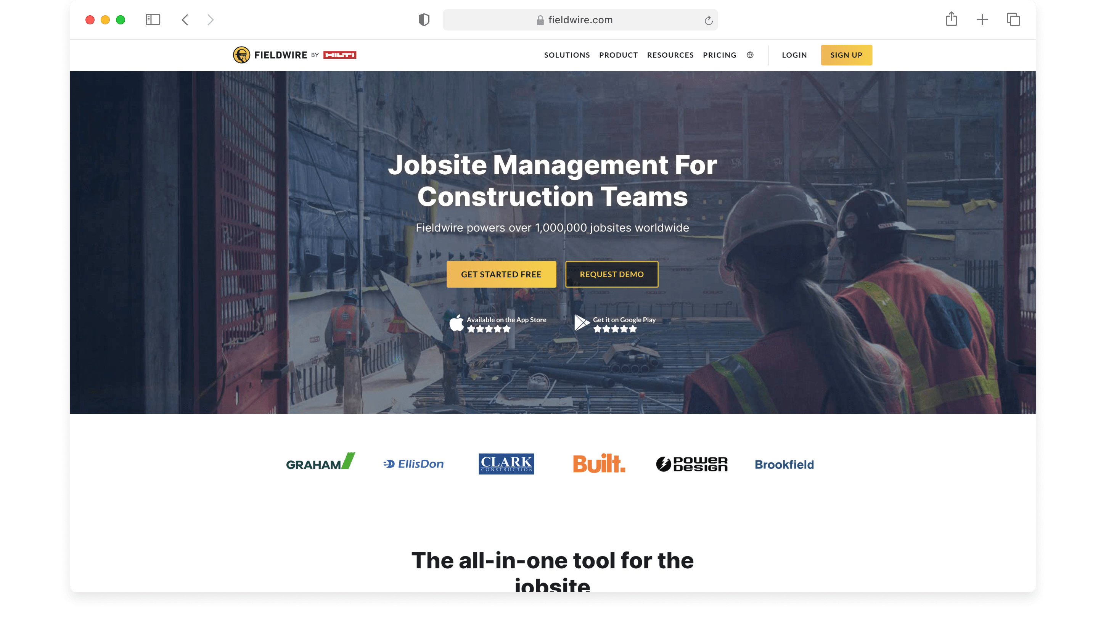Expand the Product nav menu

618,55
